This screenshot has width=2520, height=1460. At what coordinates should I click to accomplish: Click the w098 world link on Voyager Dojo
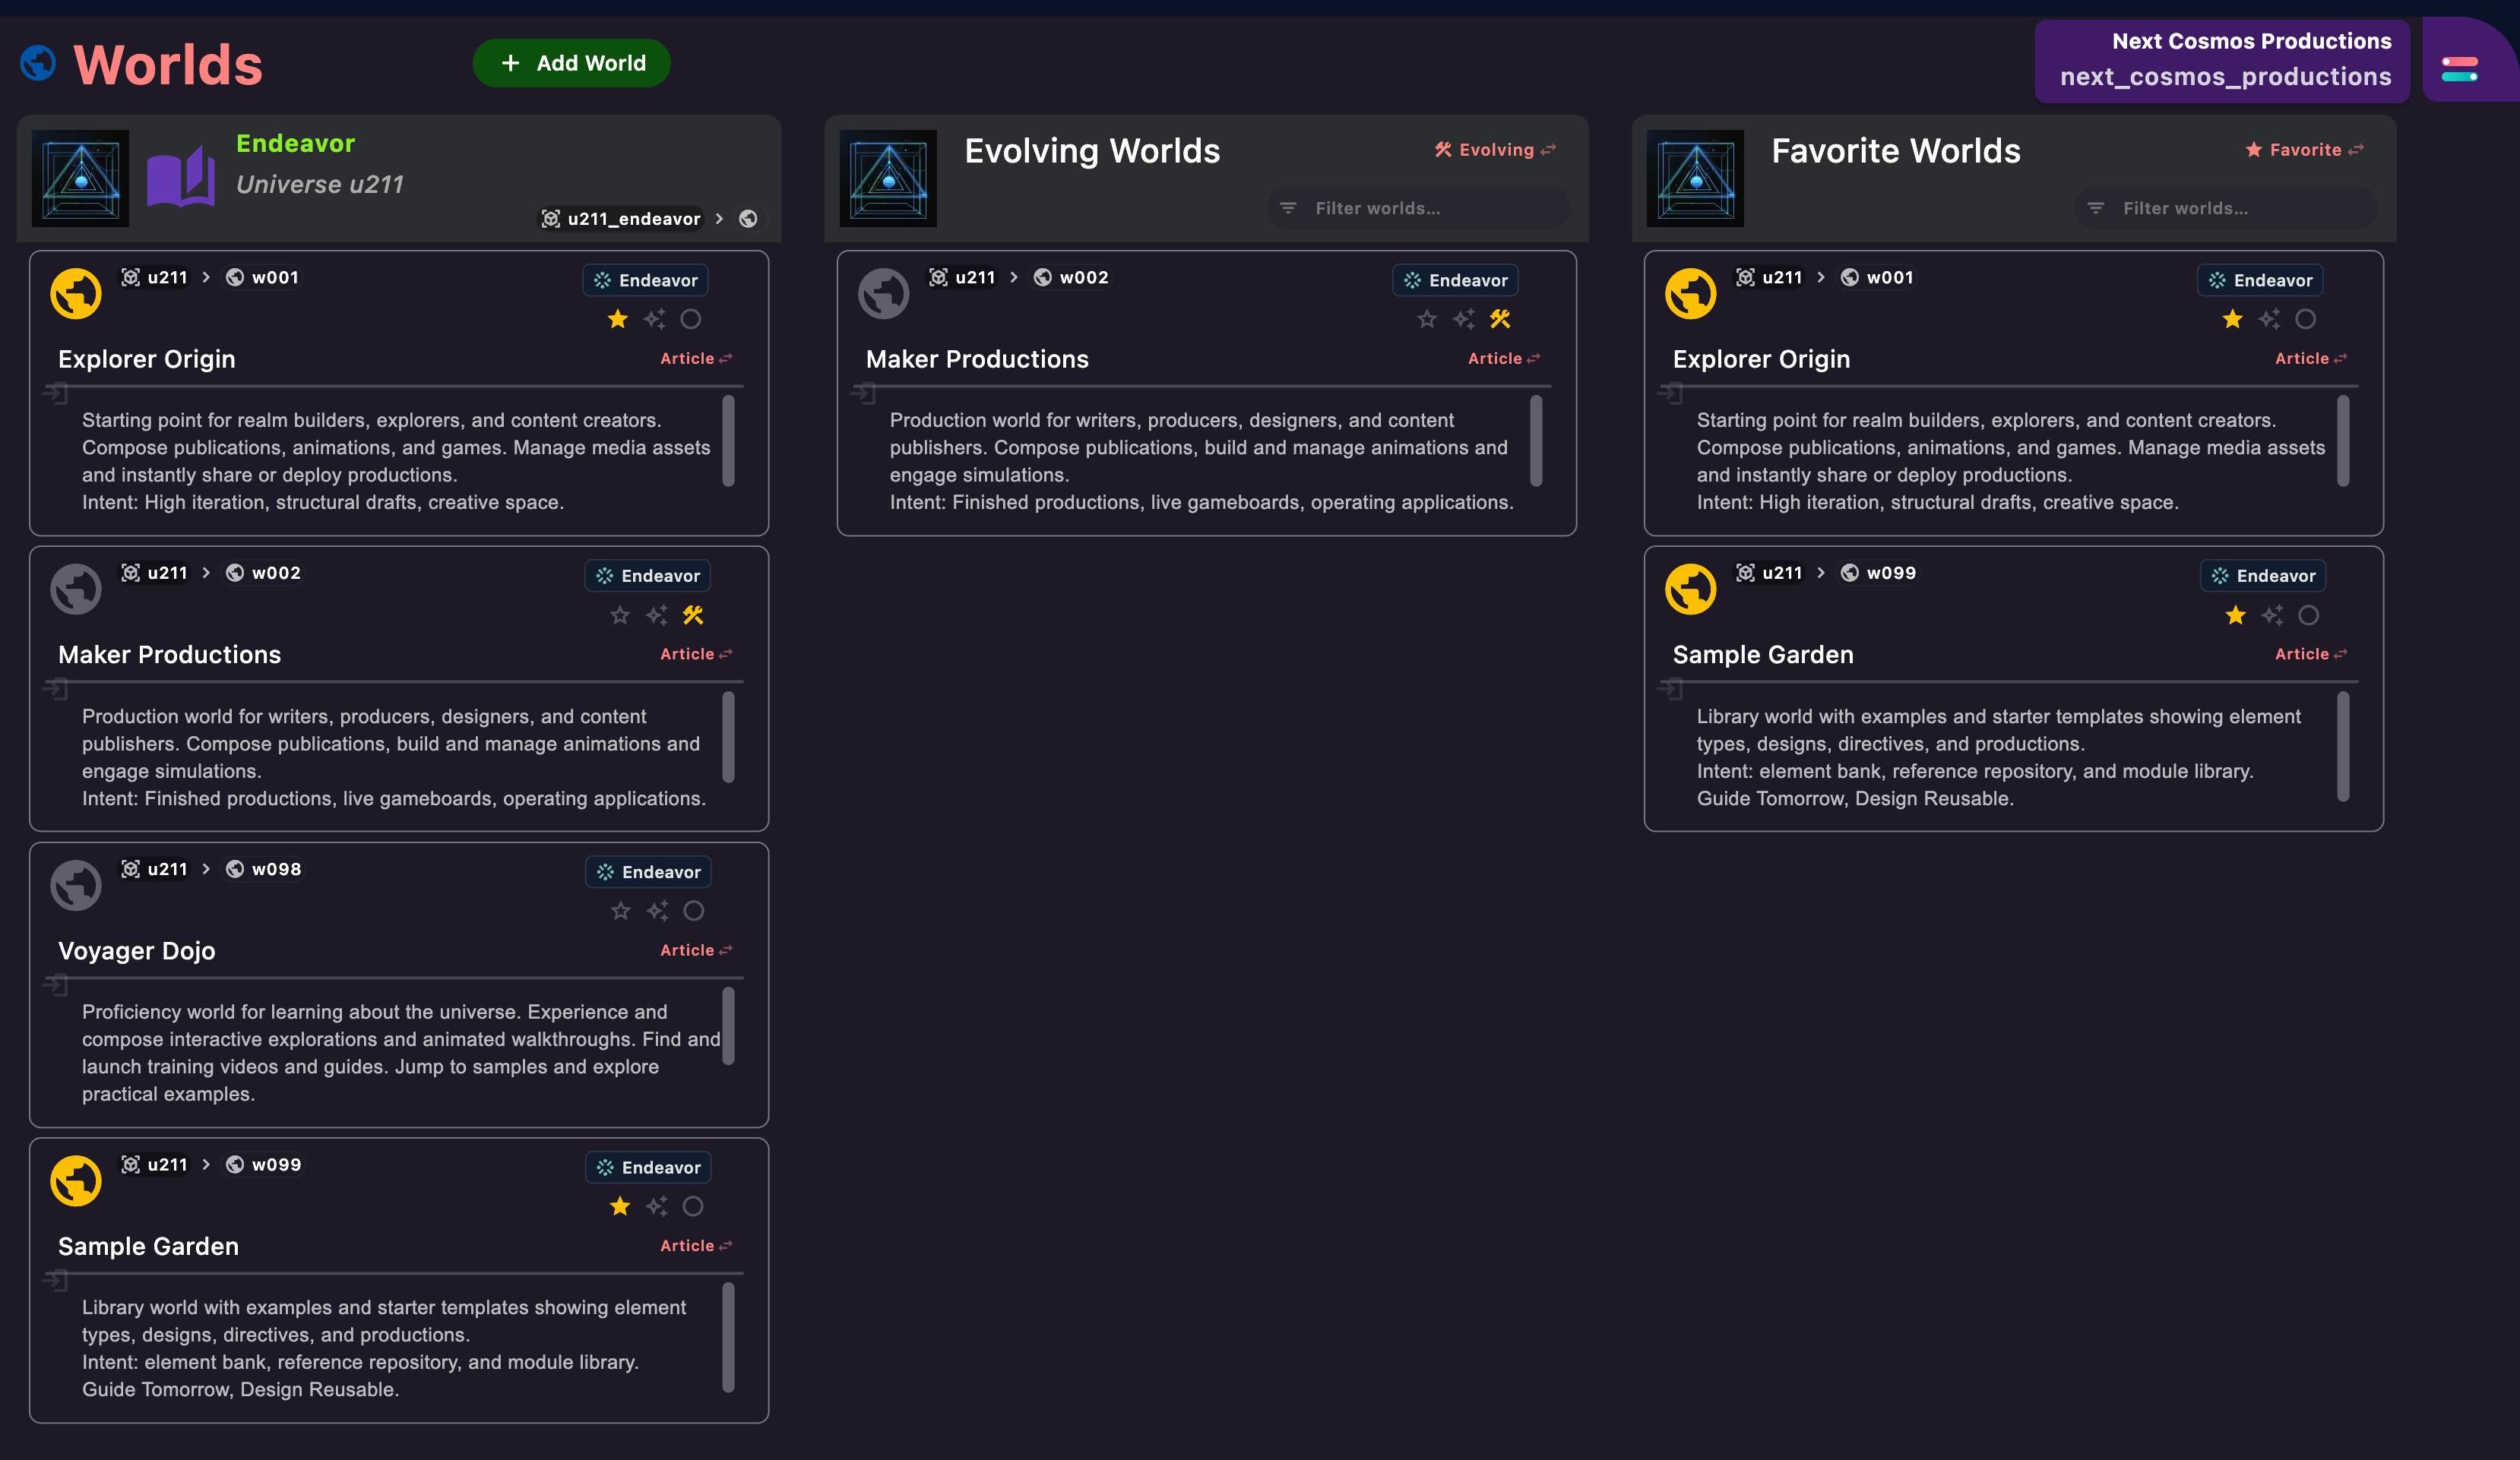[263, 870]
